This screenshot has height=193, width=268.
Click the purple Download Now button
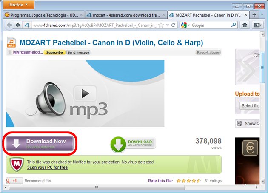pos(40,143)
